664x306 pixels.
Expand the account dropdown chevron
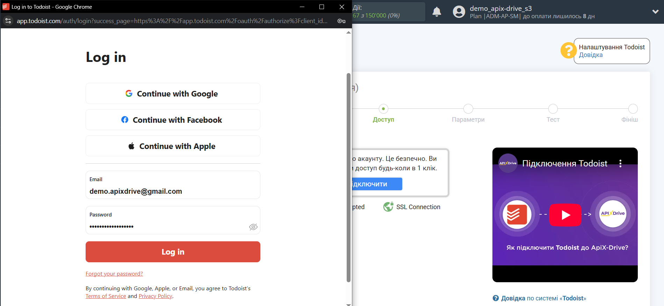(655, 12)
